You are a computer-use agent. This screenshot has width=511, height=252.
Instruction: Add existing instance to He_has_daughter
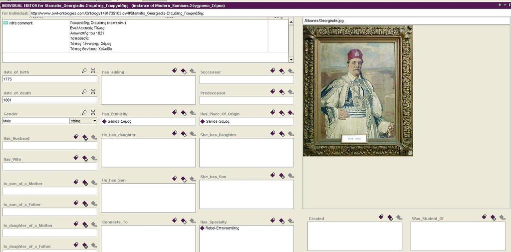coord(184,134)
